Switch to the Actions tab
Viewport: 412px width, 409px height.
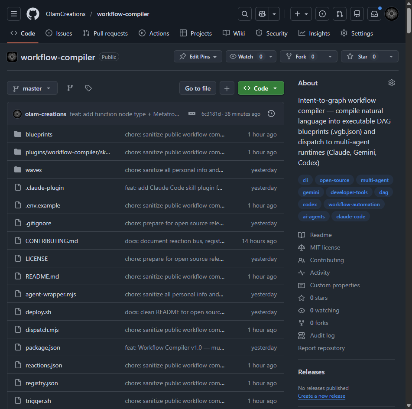click(154, 33)
